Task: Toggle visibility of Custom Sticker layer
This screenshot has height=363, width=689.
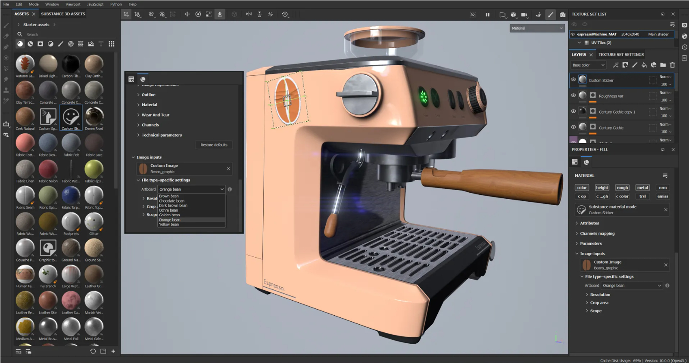Action: (x=574, y=80)
